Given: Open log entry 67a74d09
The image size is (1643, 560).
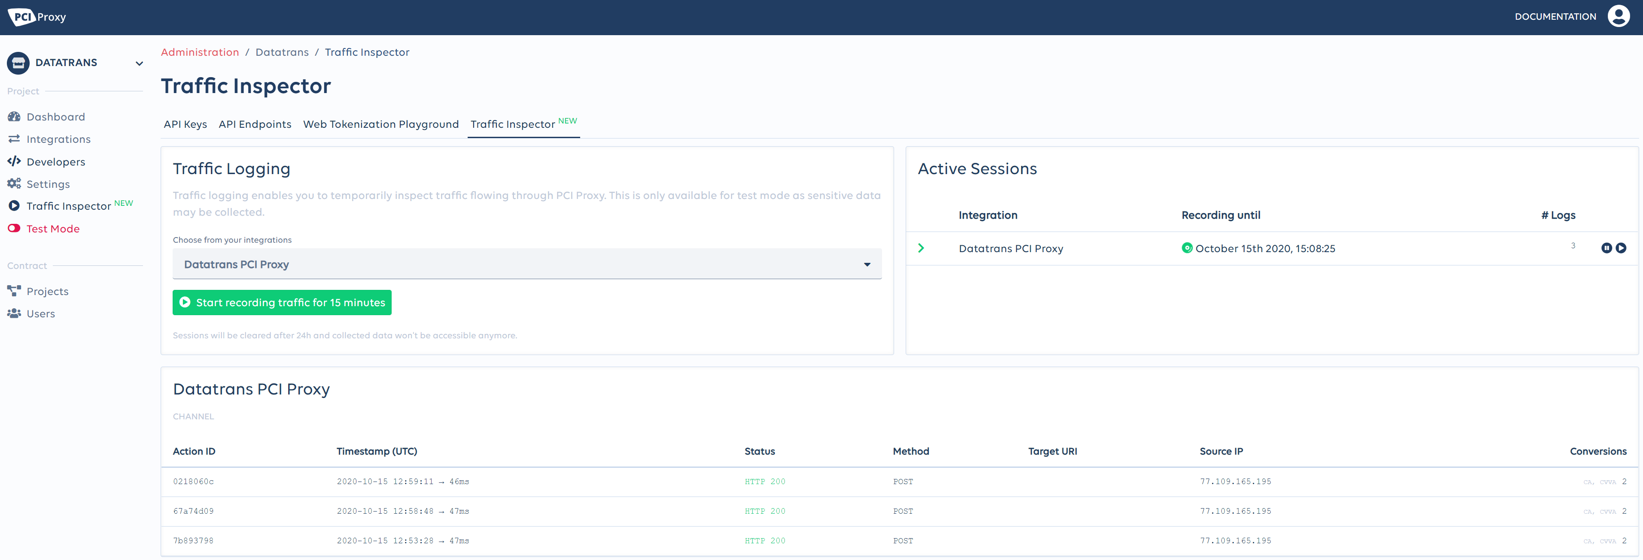Looking at the screenshot, I should pyautogui.click(x=193, y=511).
